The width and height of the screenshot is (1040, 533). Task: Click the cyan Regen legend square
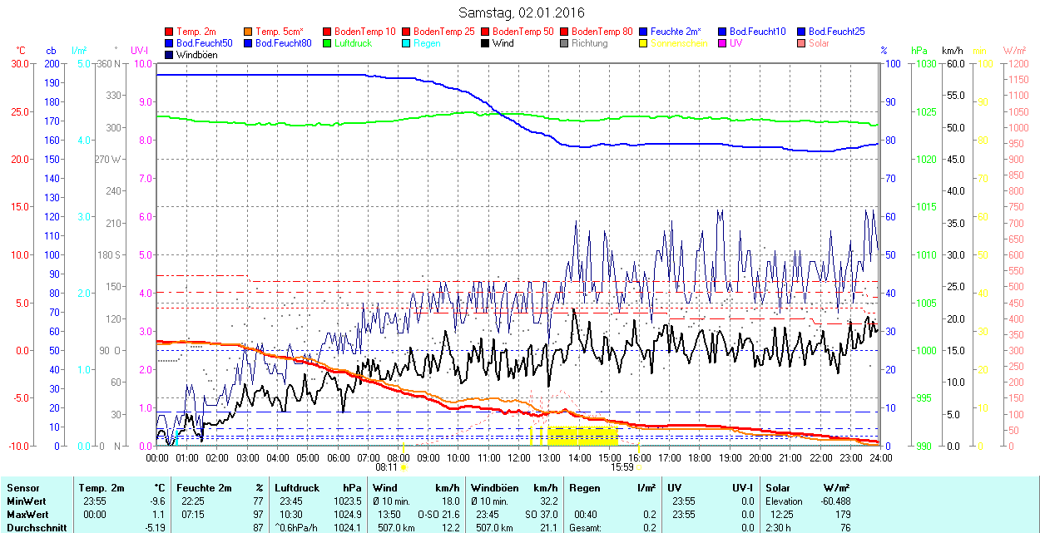pyautogui.click(x=406, y=43)
